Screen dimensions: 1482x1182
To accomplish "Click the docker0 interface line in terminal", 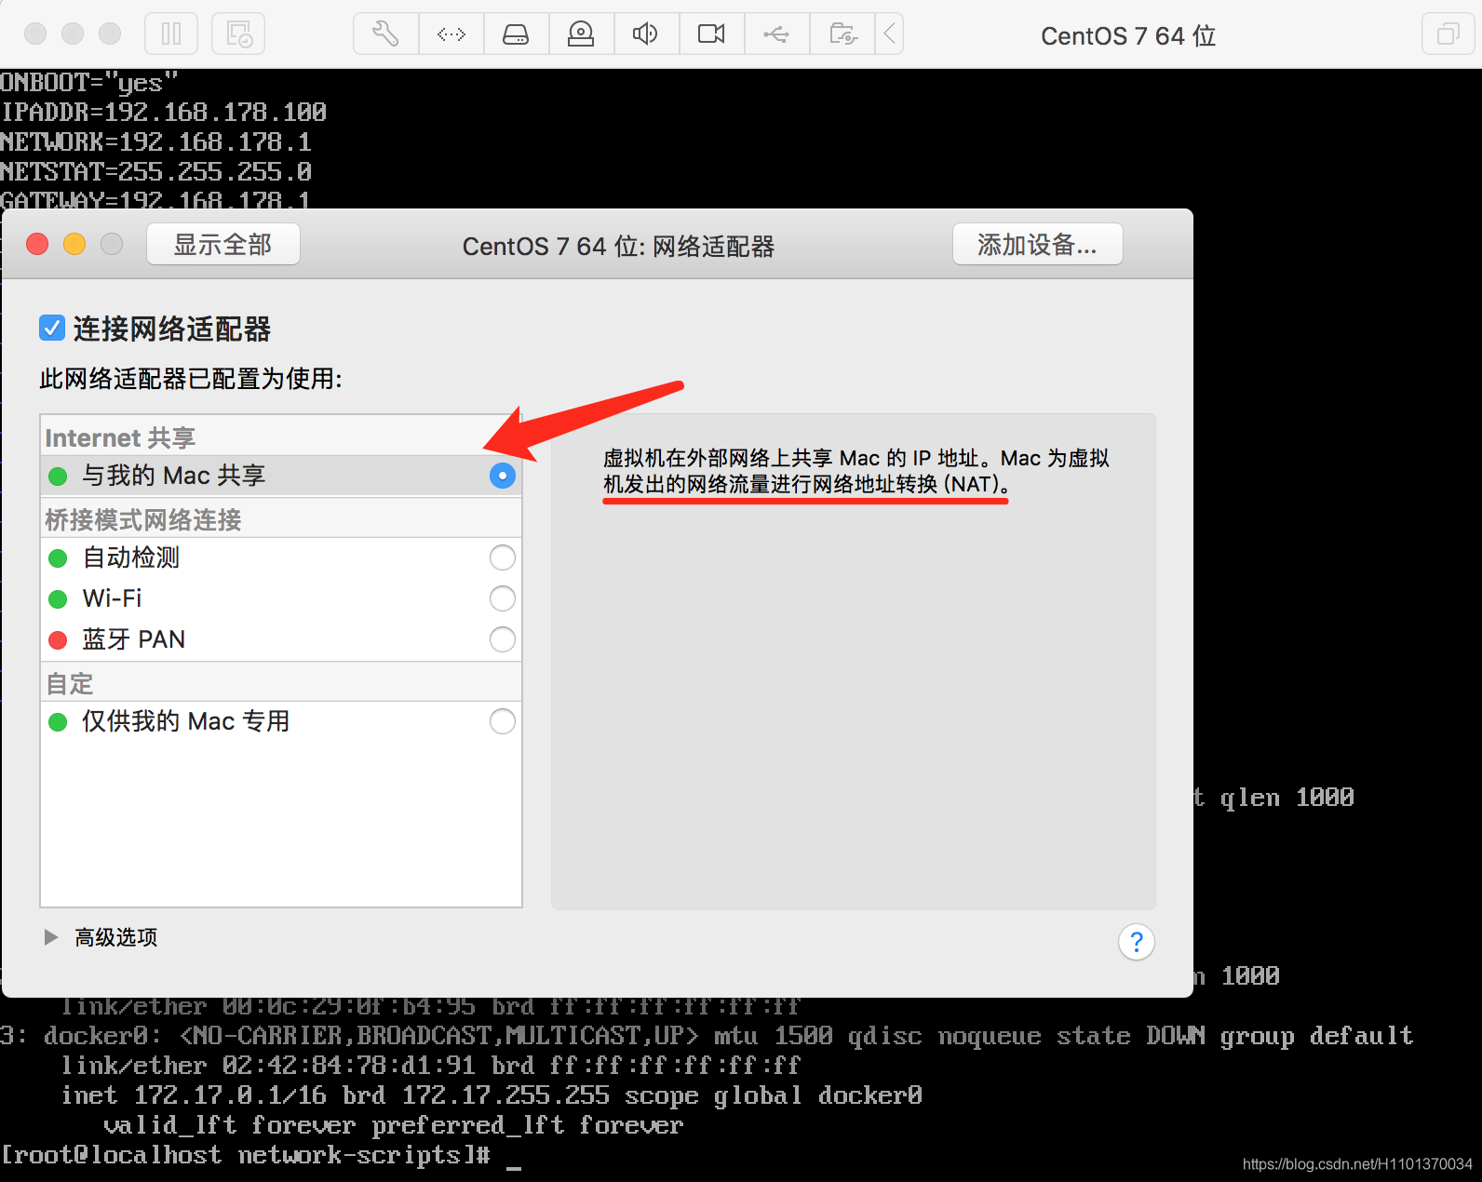I will click(x=707, y=1036).
